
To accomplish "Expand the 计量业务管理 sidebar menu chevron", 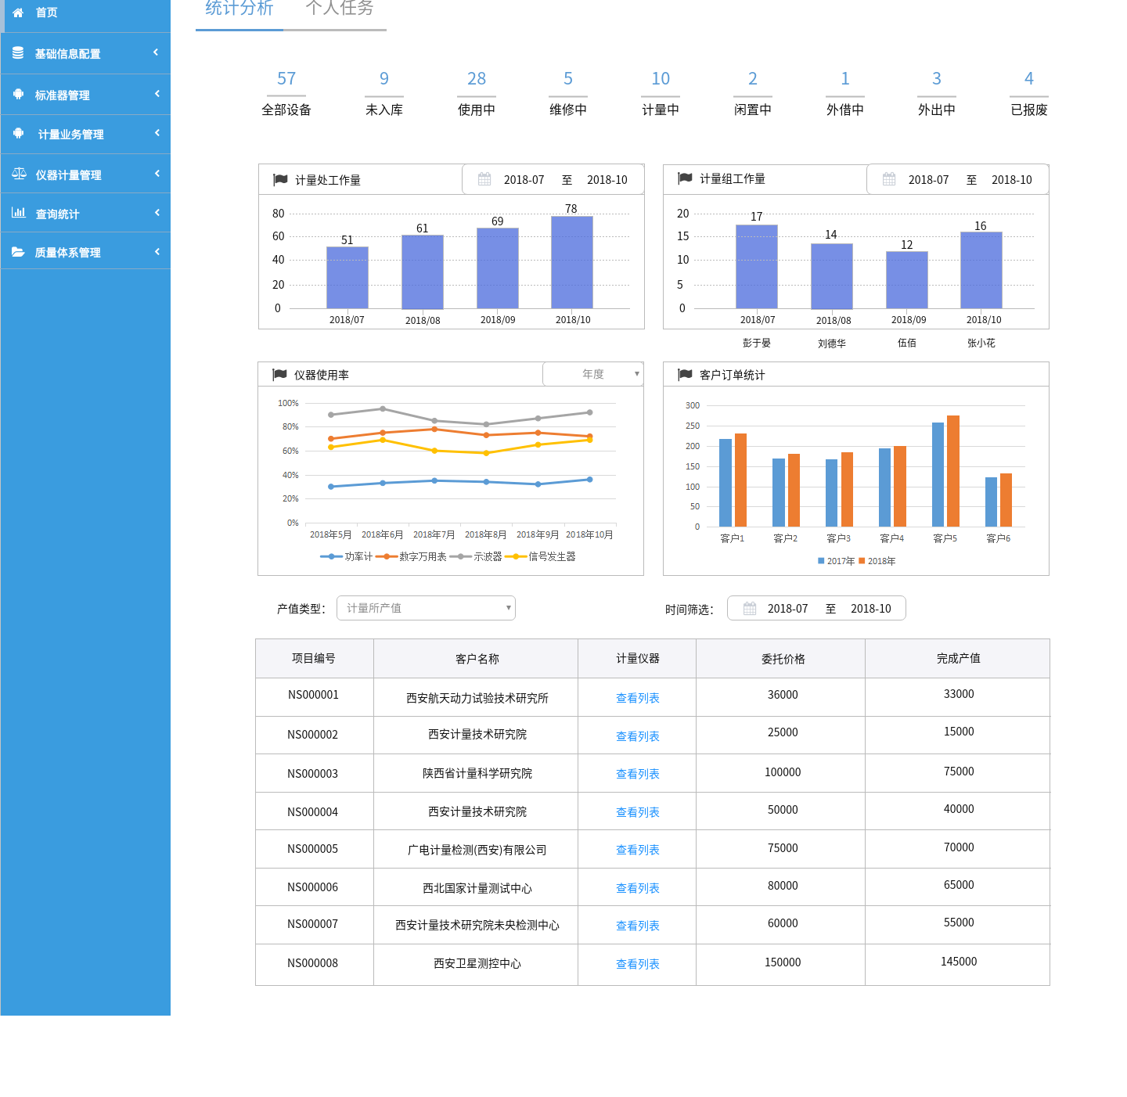I will 157,133.
